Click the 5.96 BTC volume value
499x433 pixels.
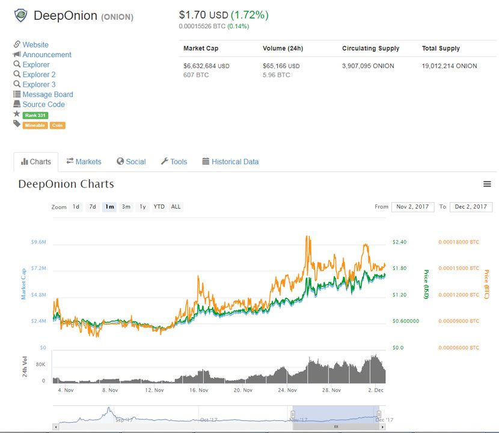pos(276,75)
